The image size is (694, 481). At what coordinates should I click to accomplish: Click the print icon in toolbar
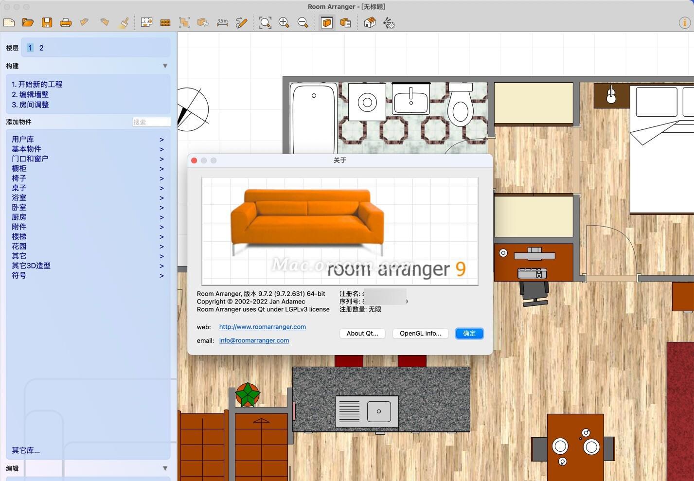click(66, 22)
